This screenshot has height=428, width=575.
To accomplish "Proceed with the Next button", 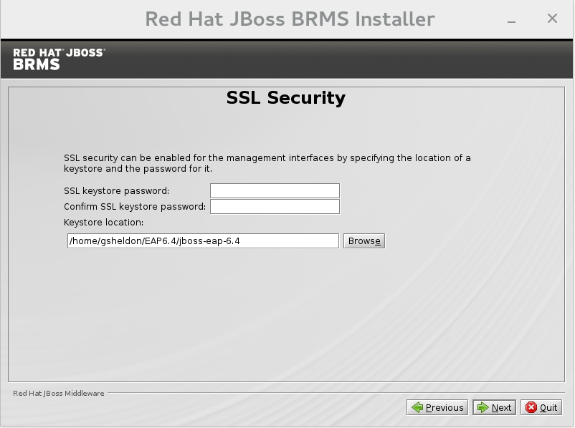I will coord(494,407).
